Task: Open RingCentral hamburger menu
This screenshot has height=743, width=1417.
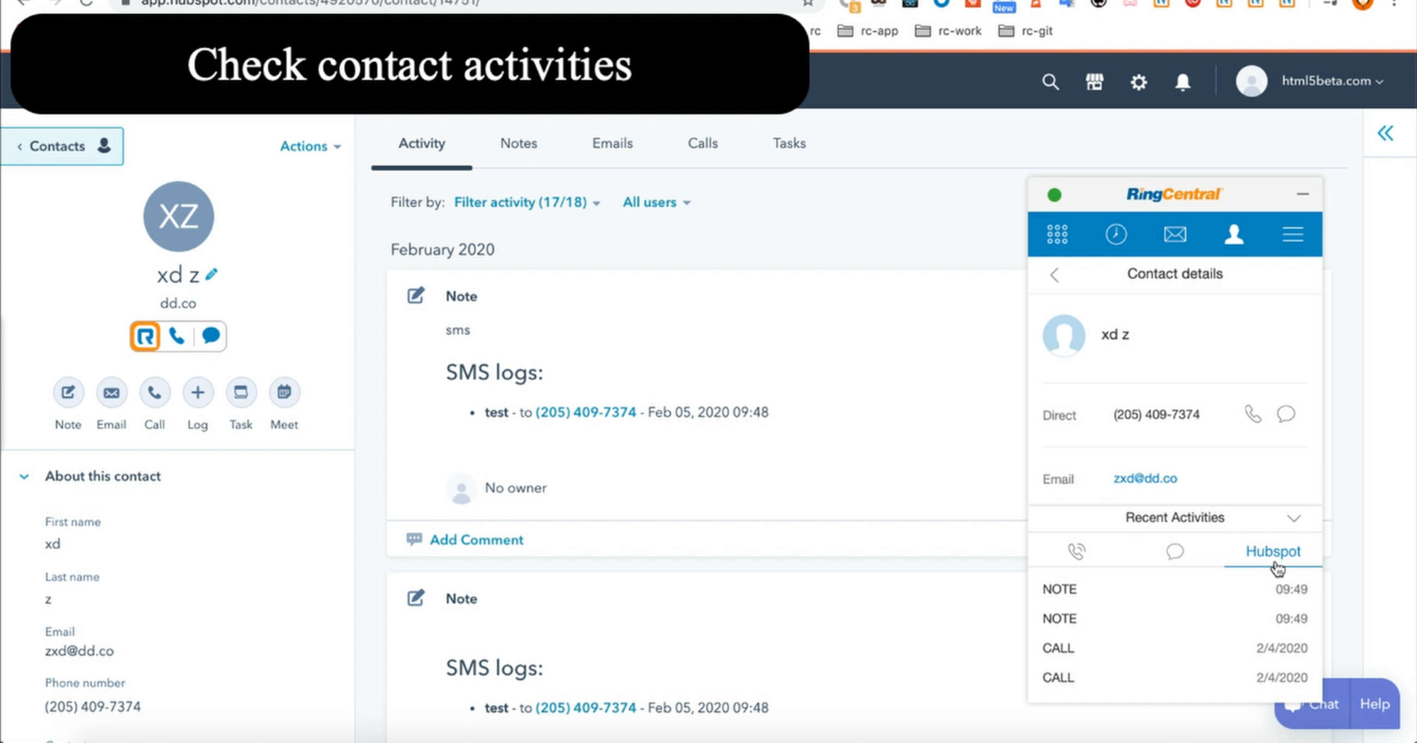Action: (x=1292, y=235)
